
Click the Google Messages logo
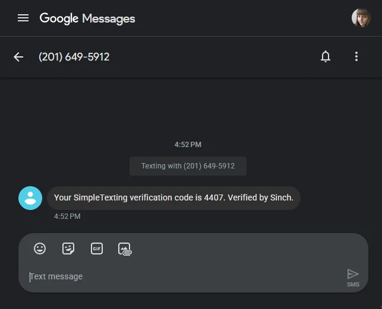(x=87, y=18)
